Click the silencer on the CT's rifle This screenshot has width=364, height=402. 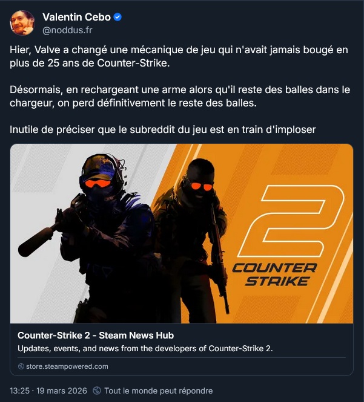36,242
